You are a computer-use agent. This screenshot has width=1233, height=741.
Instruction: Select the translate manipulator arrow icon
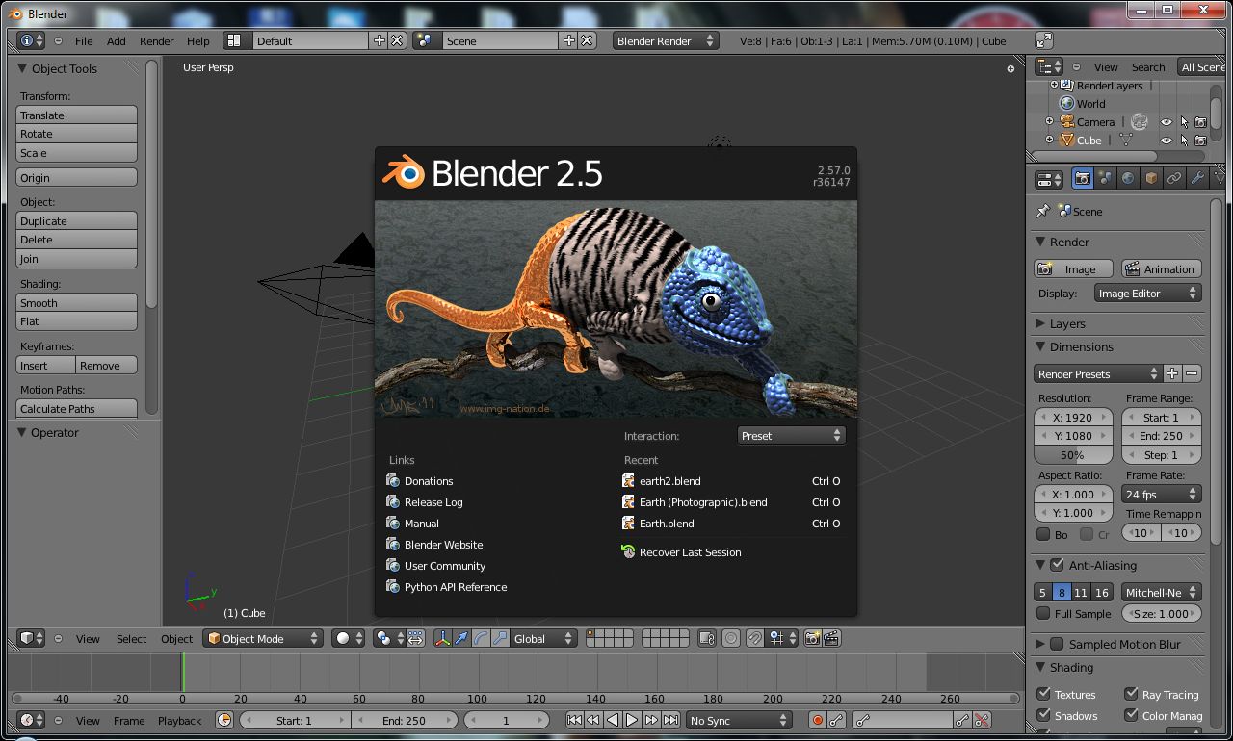(x=461, y=638)
